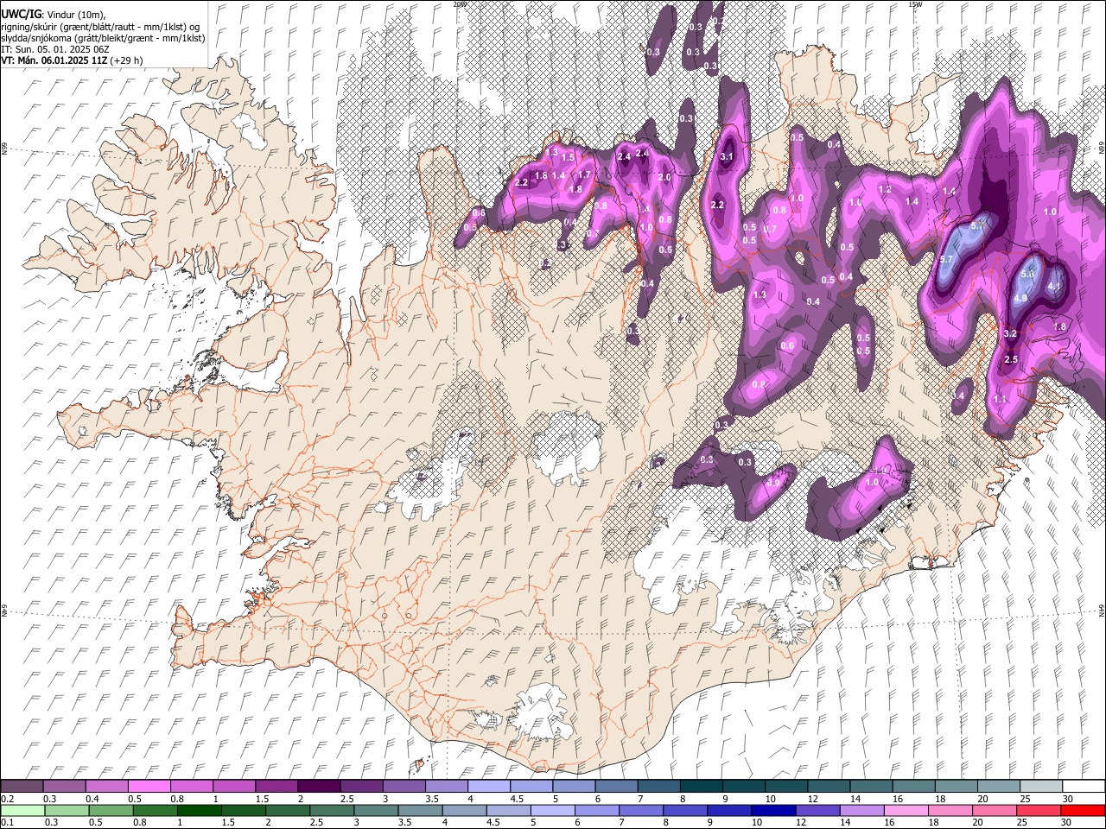Viewport: 1106px width, 829px height.
Task: Click the 0.1 tick label in the rain legend
Action: [x=8, y=823]
